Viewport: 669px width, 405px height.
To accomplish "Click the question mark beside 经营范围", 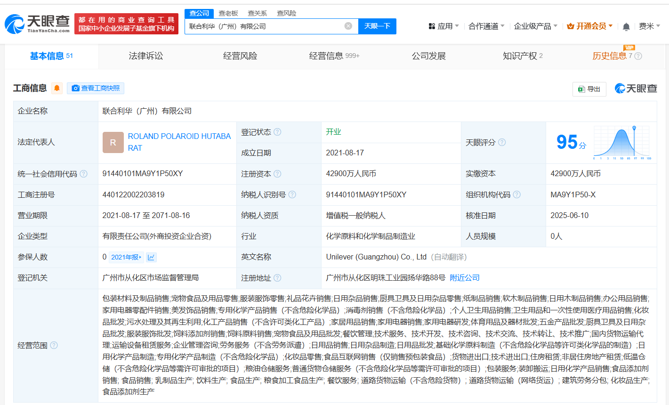I will (54, 345).
